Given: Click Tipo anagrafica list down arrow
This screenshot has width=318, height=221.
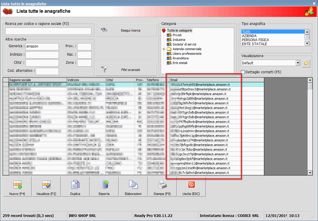Looking at the screenshot, I should click(x=307, y=43).
